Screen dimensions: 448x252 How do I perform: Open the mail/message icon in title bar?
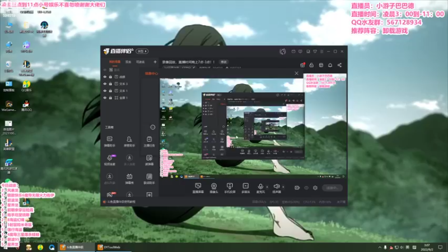click(x=293, y=52)
